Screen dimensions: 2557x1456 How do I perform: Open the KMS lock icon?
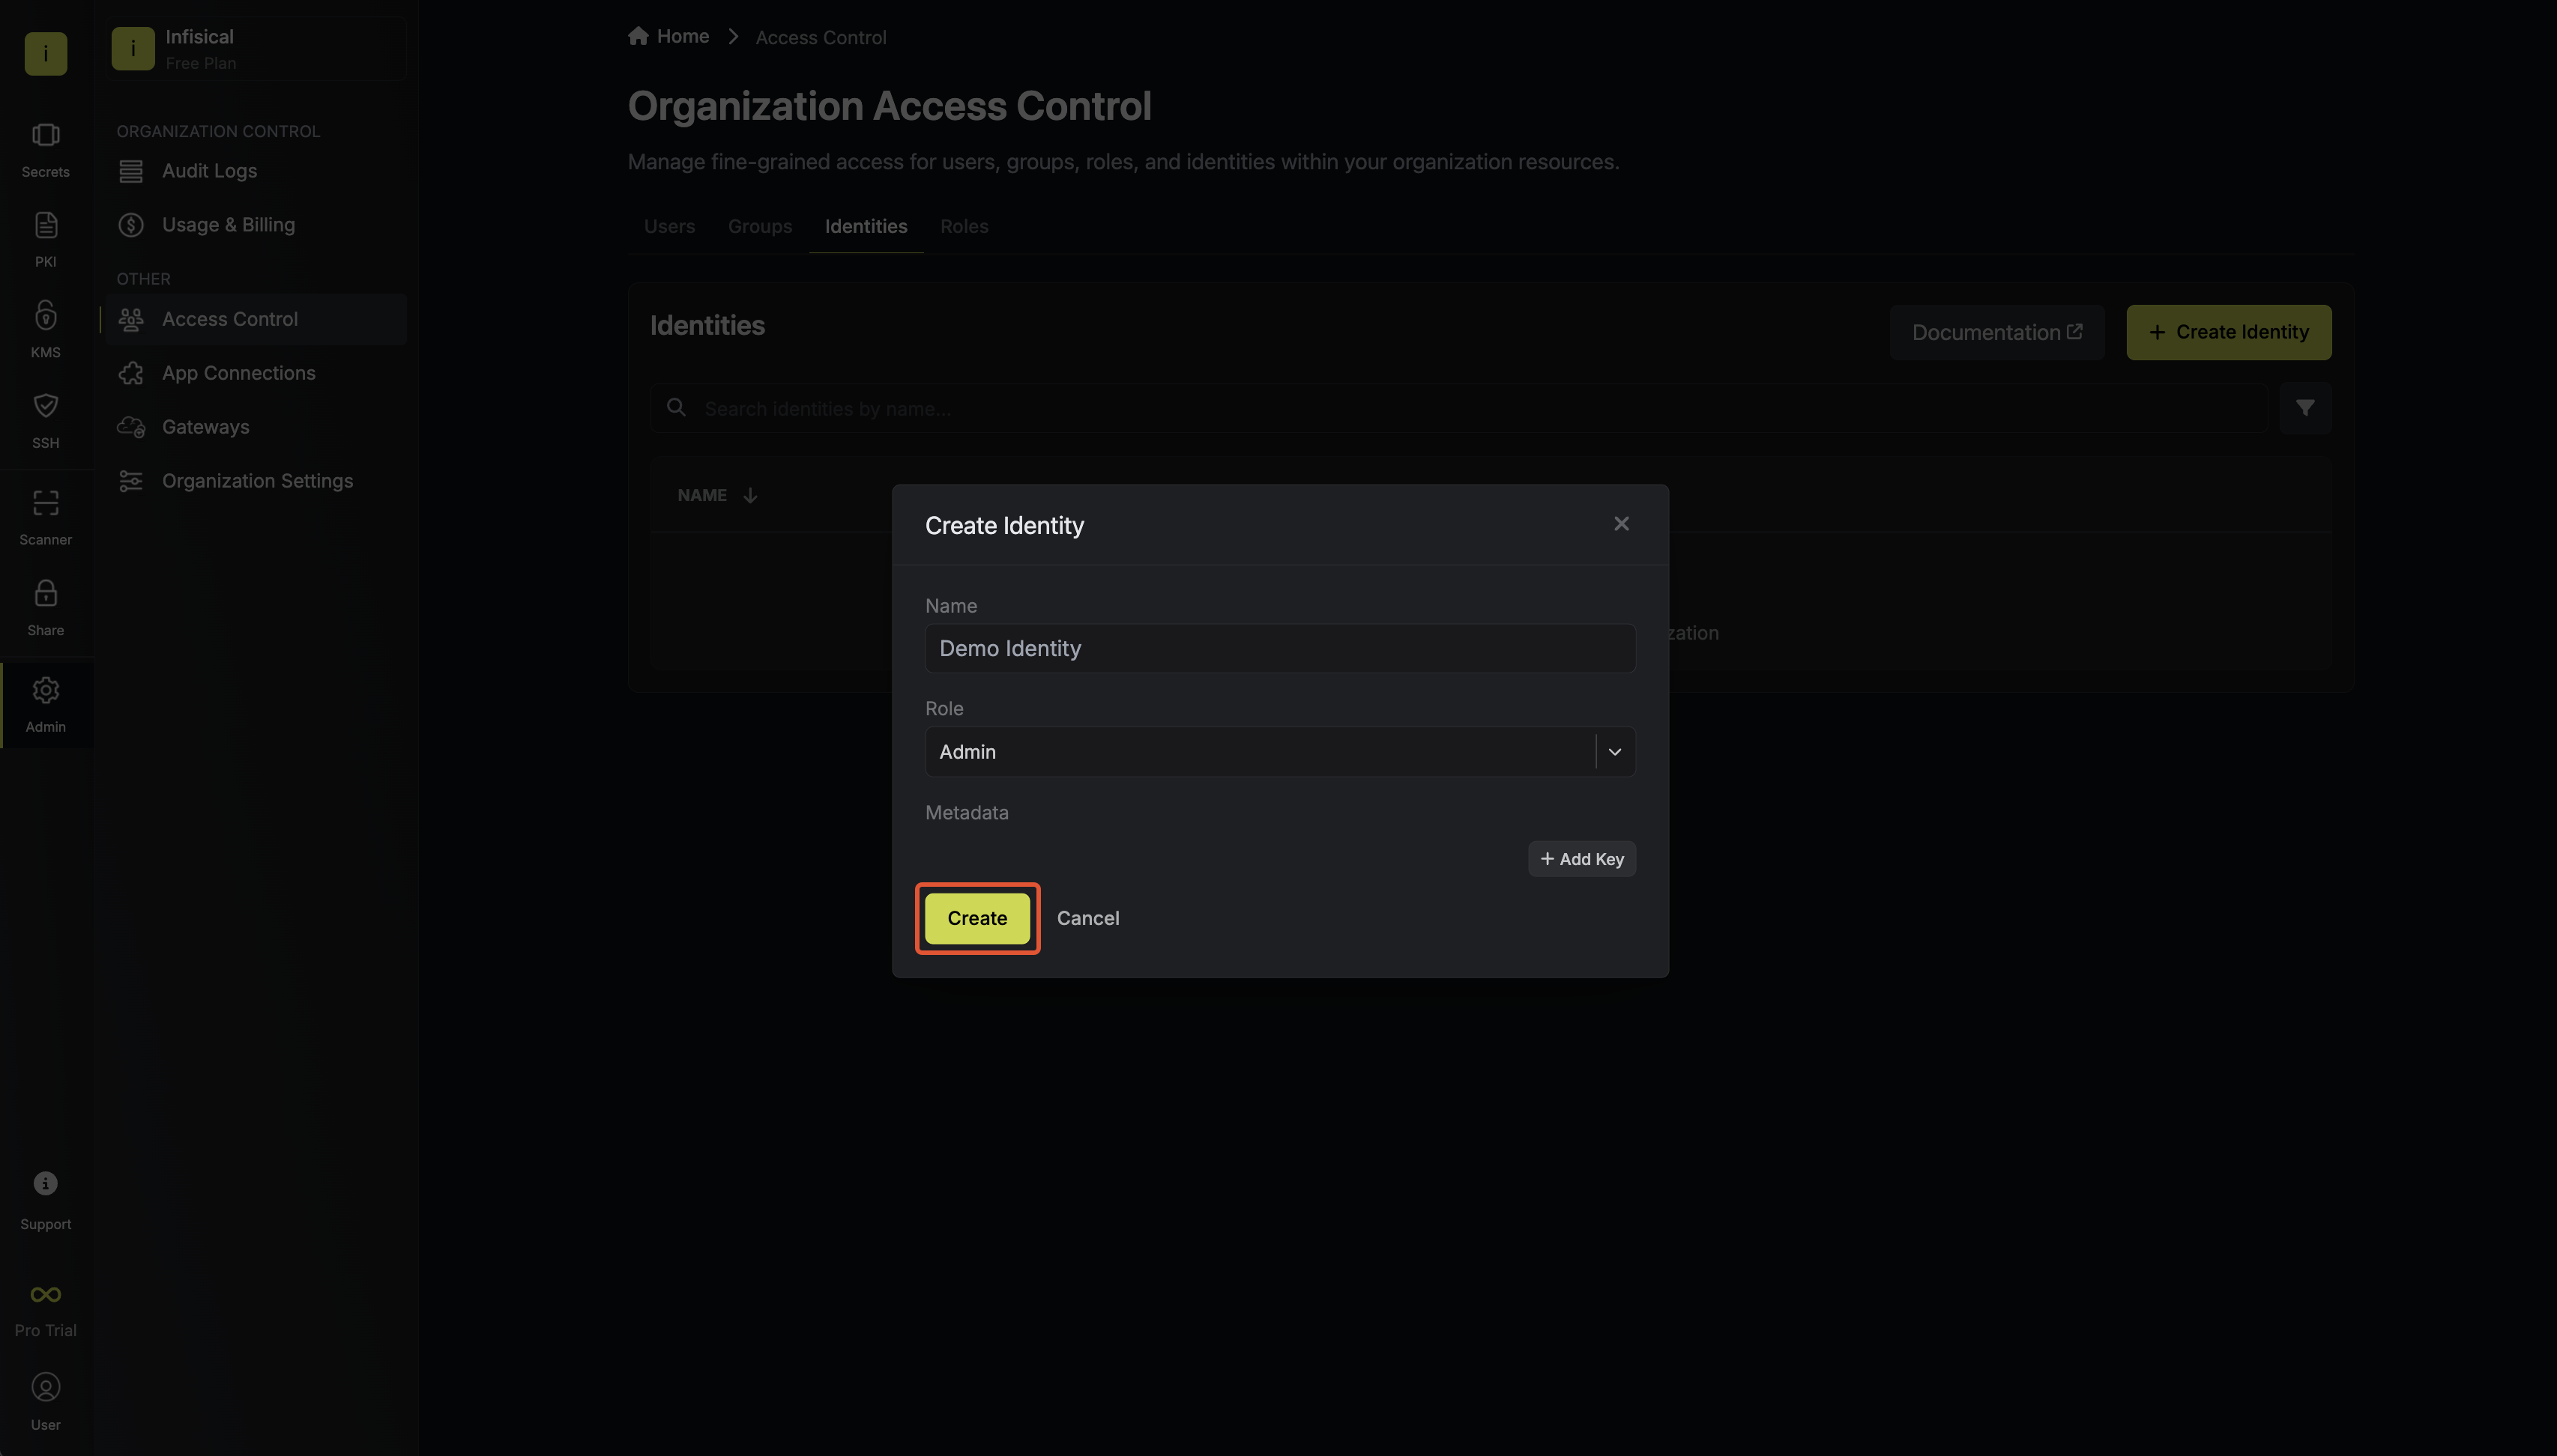pos(45,316)
